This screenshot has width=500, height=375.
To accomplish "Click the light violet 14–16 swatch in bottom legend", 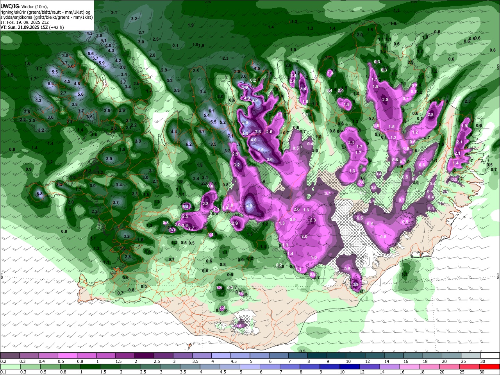I will (x=389, y=366).
